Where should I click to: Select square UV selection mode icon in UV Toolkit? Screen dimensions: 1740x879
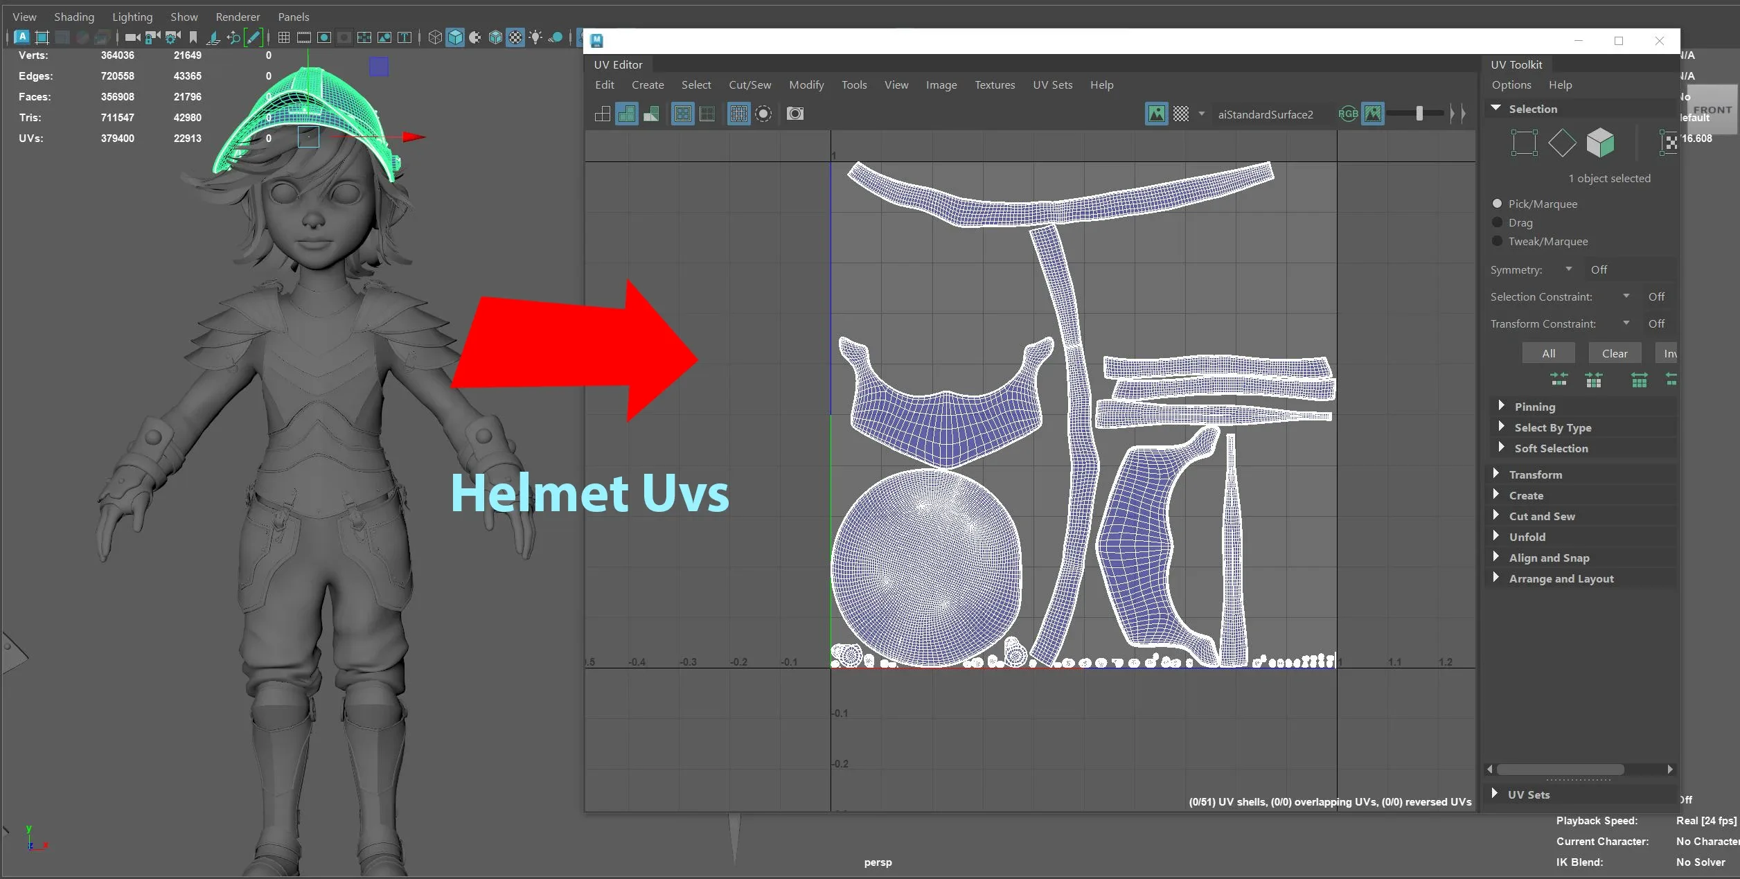pyautogui.click(x=1524, y=143)
